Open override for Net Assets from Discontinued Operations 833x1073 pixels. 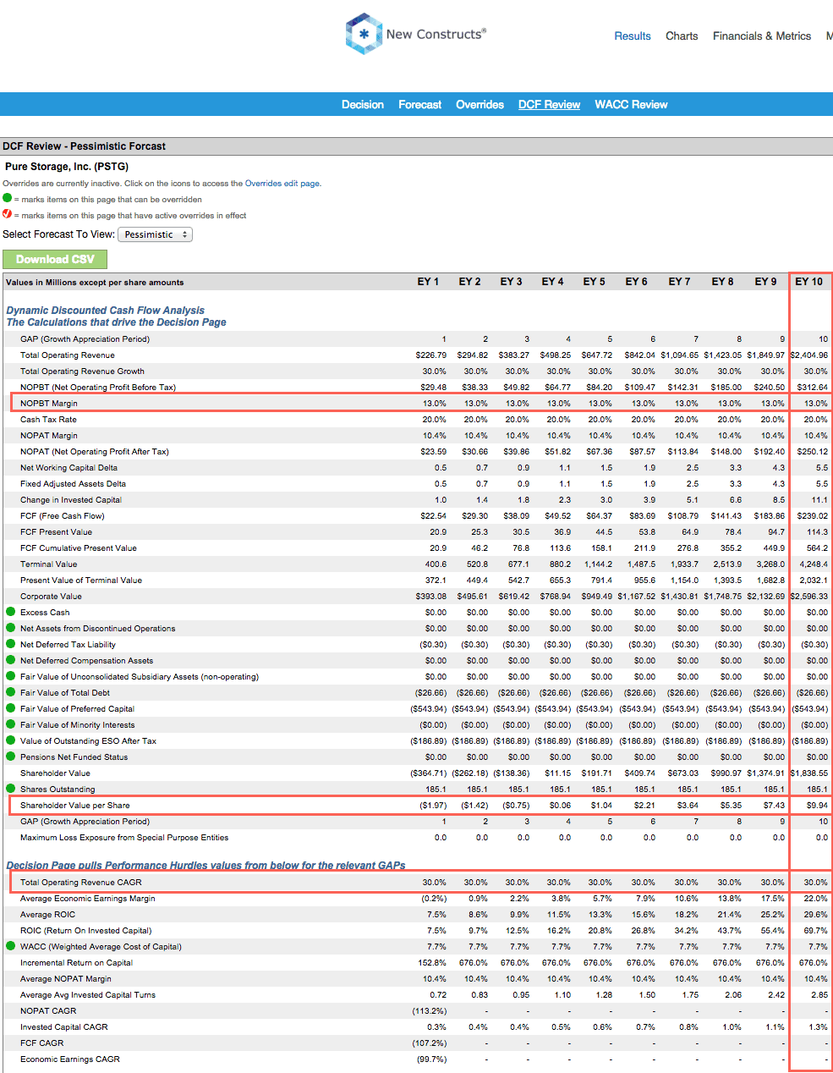pos(10,628)
